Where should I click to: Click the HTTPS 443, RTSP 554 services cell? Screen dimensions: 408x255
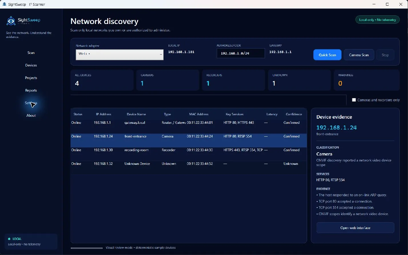coord(243,150)
